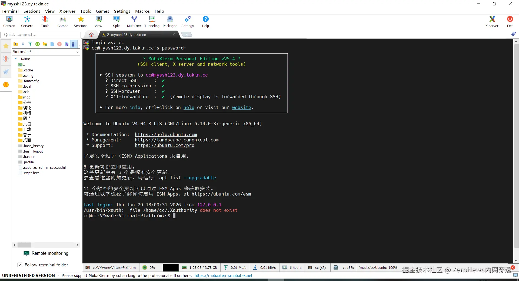The image size is (519, 281).
Task: Click the red Exit toolbar icon
Action: 510,22
